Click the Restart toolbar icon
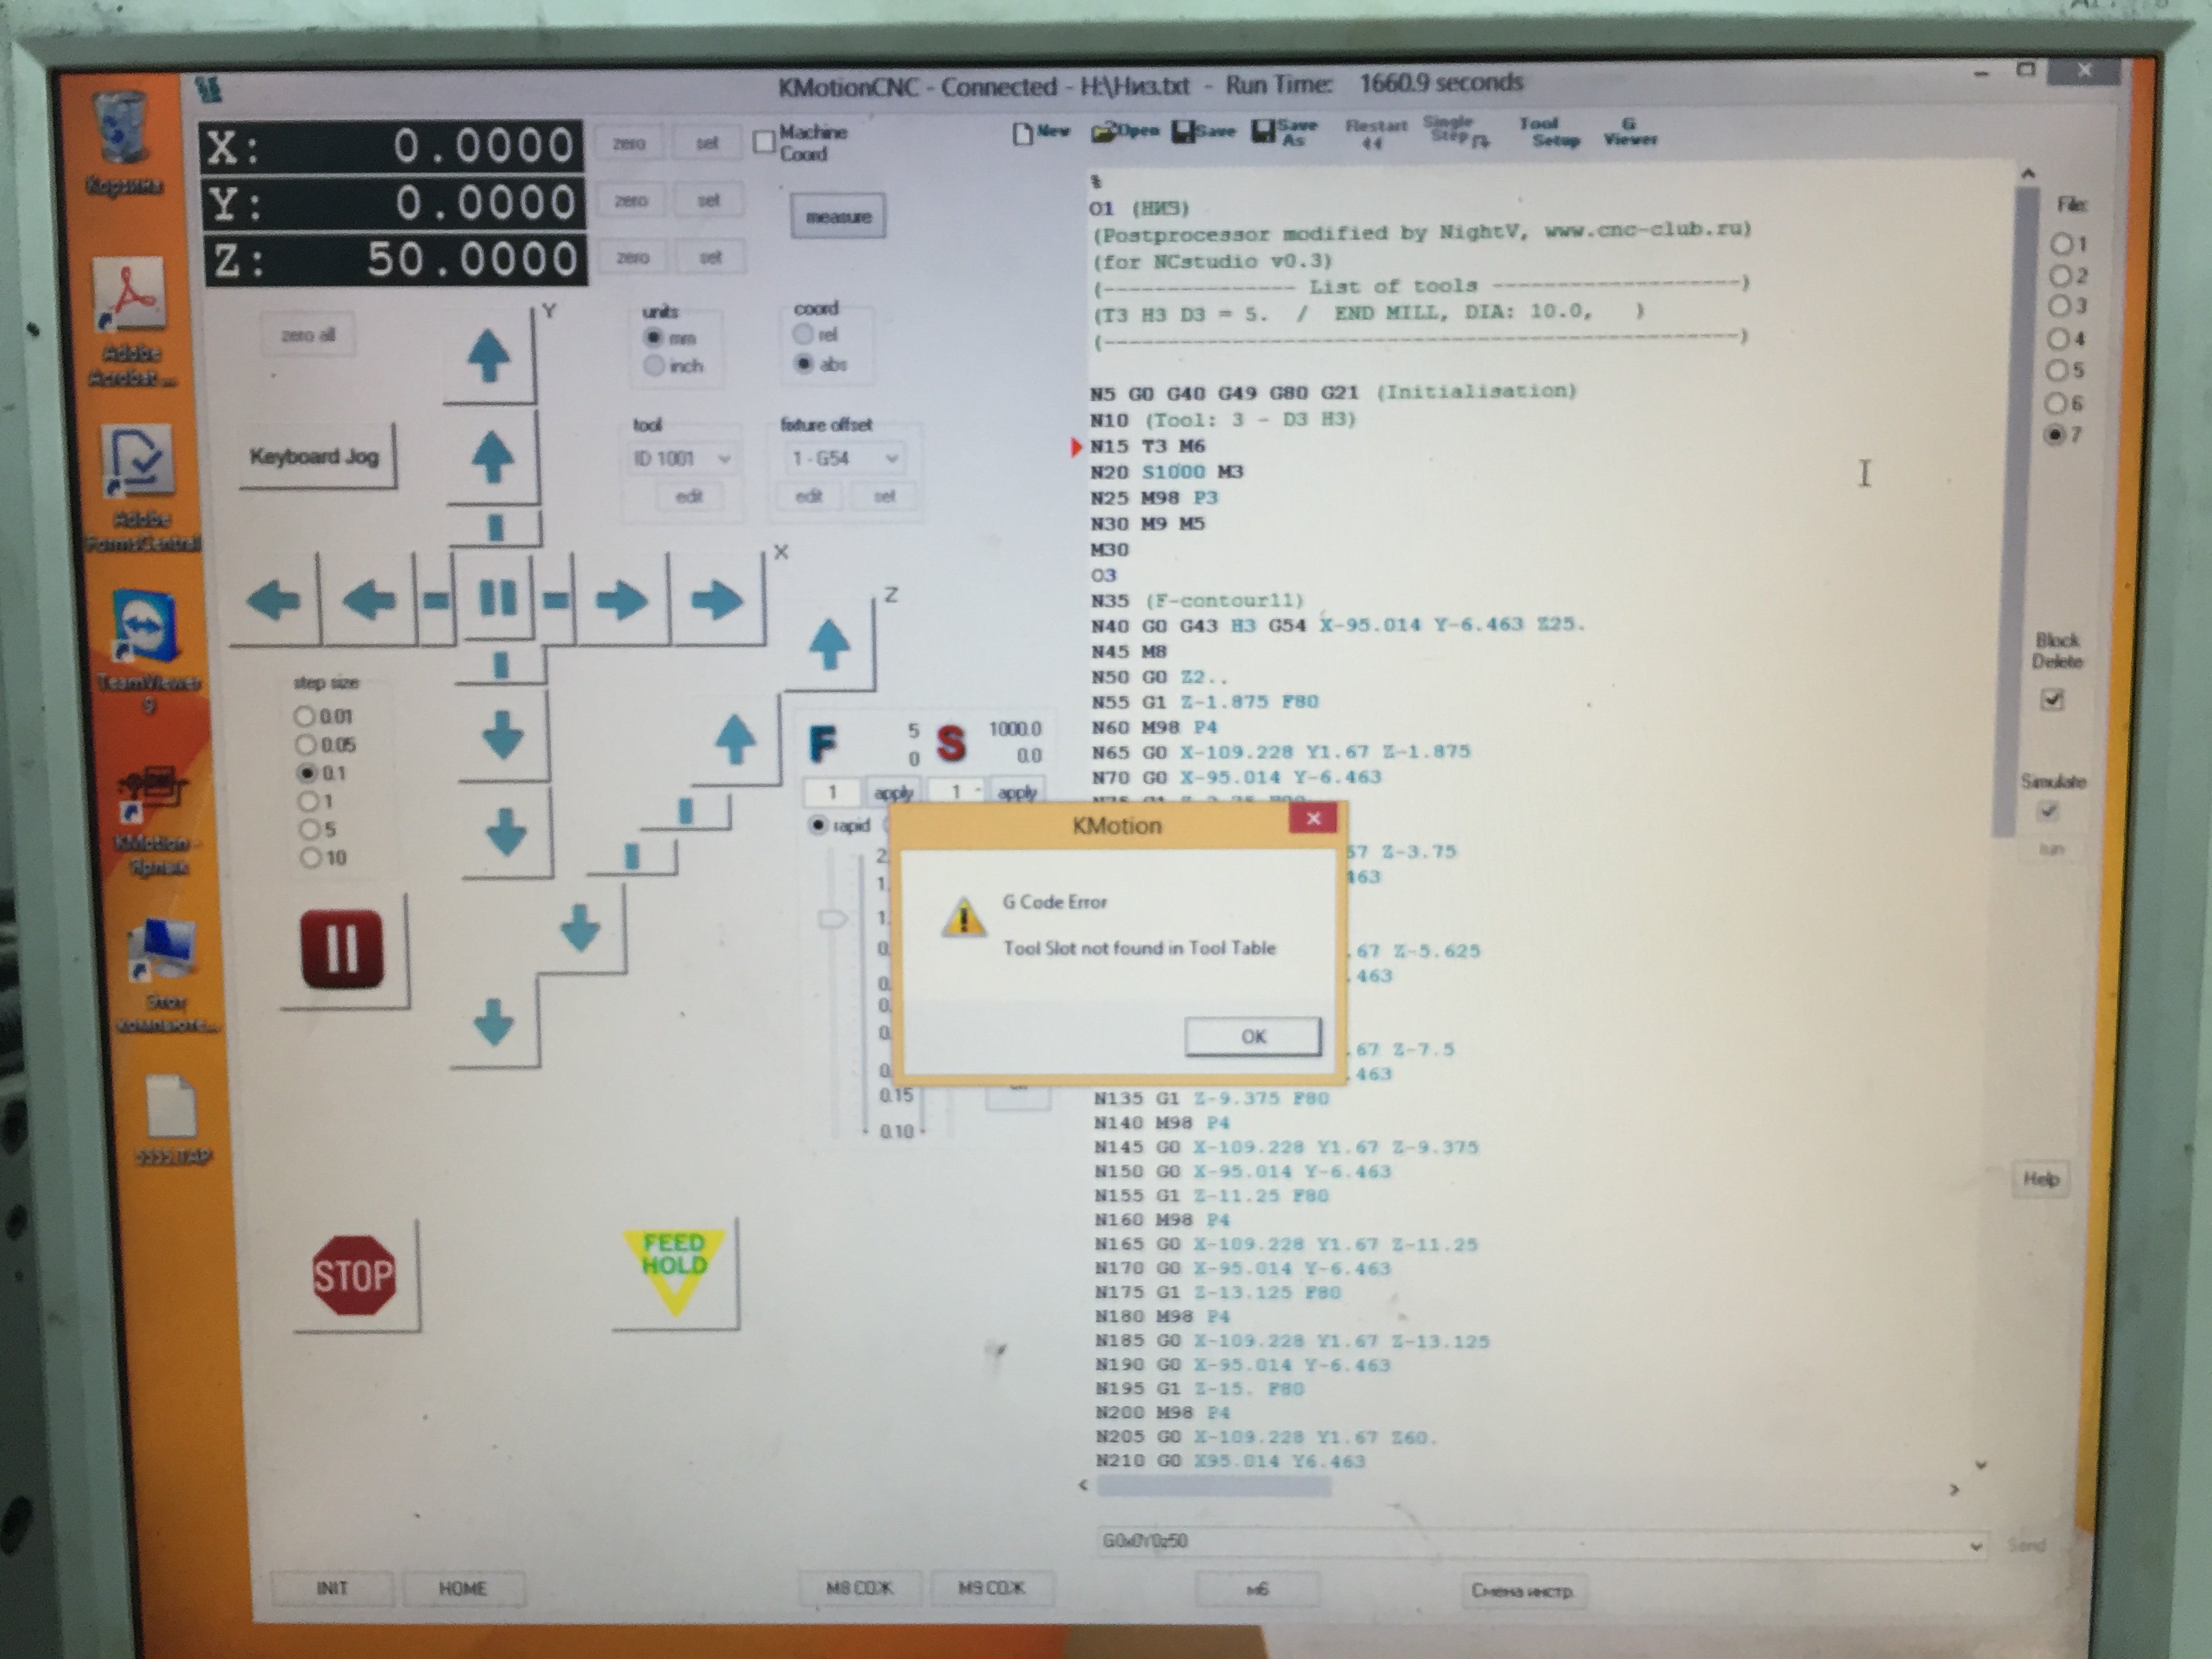The image size is (2212, 1659). coord(1375,133)
